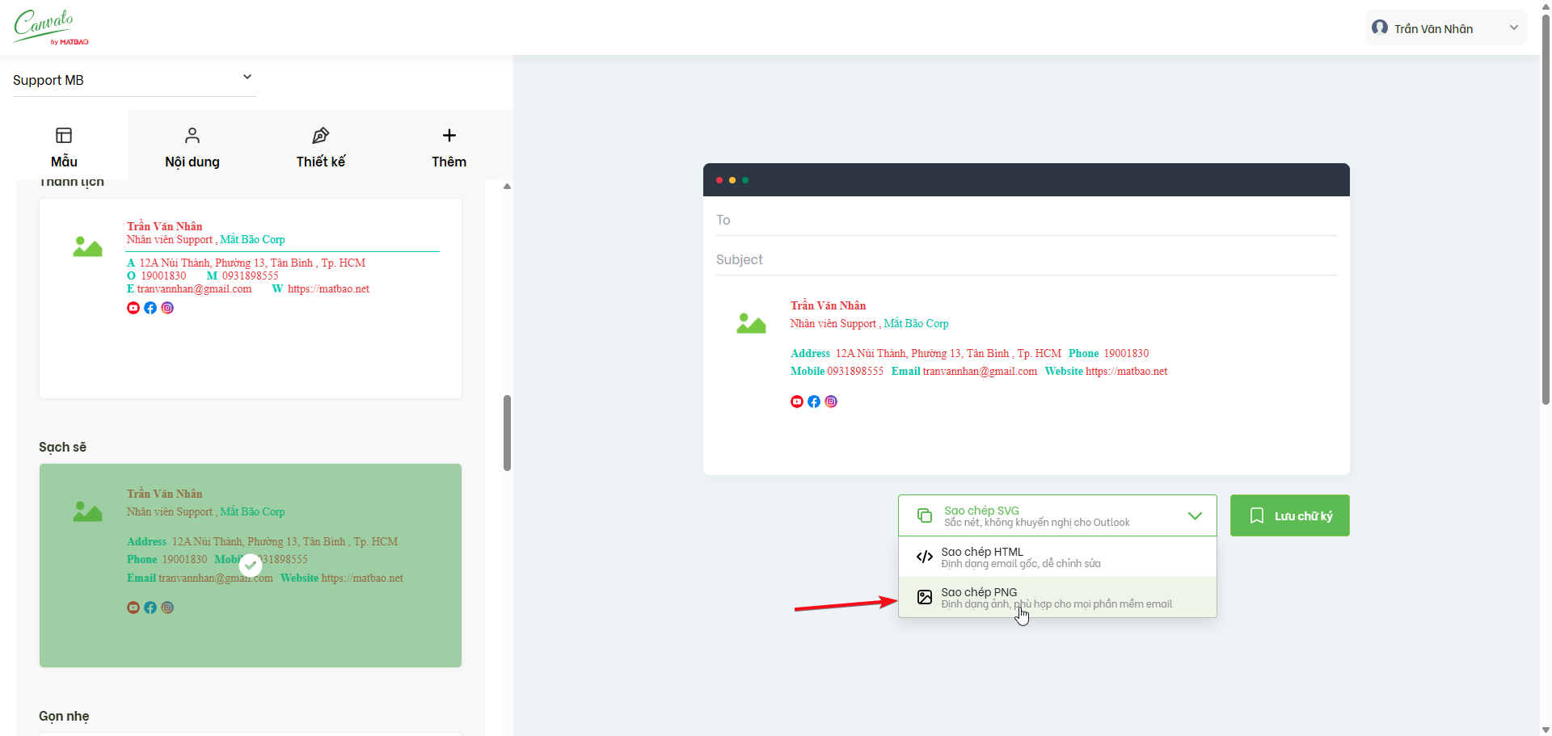The image size is (1552, 736).
Task: Click the Instagram icon in email preview
Action: pos(831,402)
